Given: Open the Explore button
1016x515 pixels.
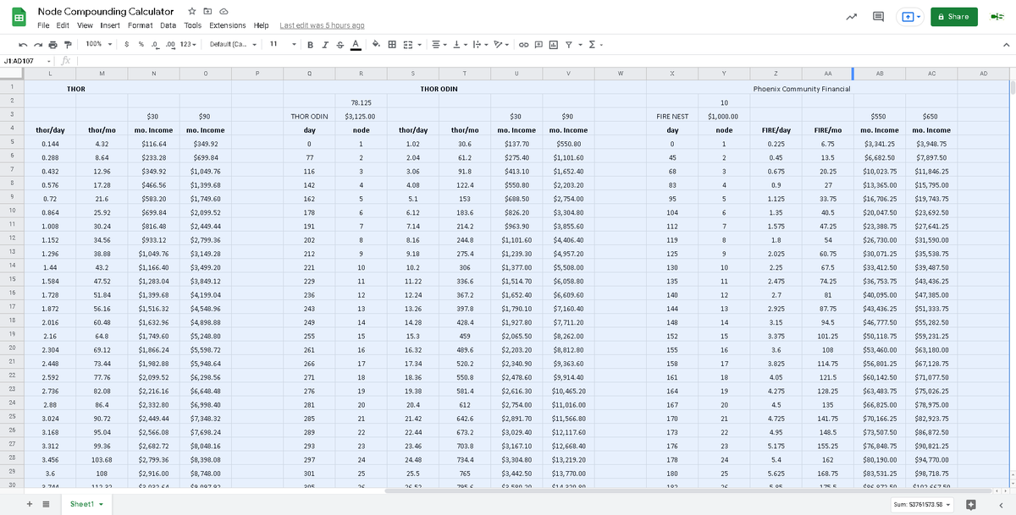Looking at the screenshot, I should (972, 505).
